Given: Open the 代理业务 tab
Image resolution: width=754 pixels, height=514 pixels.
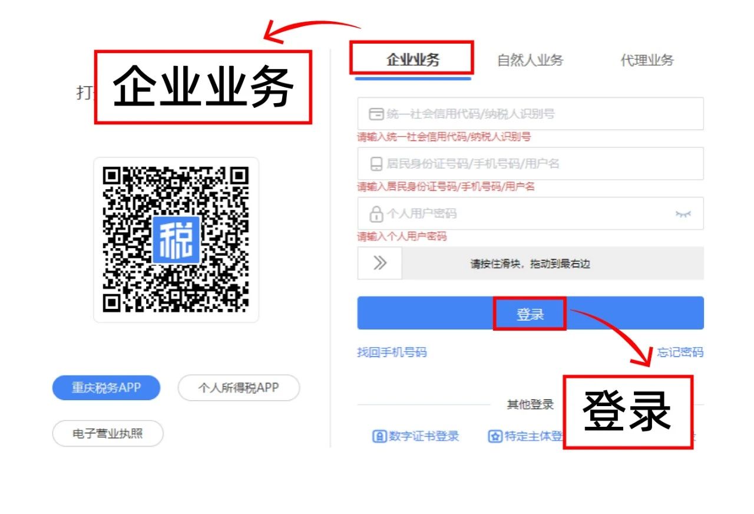Looking at the screenshot, I should pyautogui.click(x=647, y=60).
